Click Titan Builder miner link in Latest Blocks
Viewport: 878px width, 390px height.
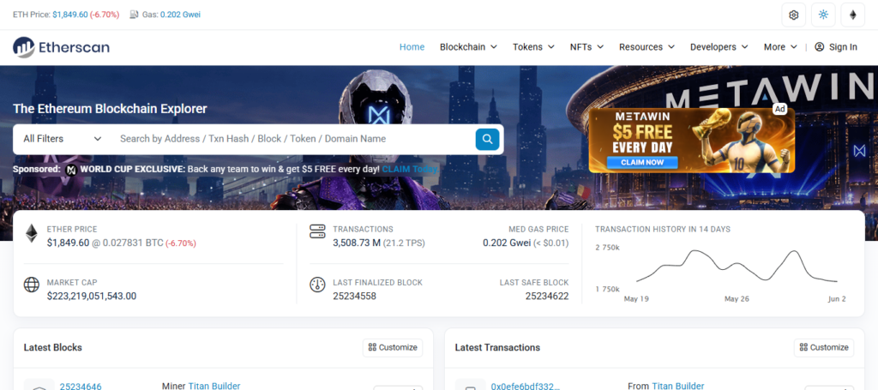tap(214, 386)
